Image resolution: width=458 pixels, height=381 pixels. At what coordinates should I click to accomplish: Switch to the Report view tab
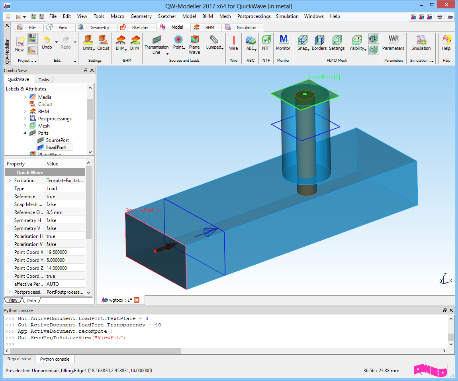point(19,359)
